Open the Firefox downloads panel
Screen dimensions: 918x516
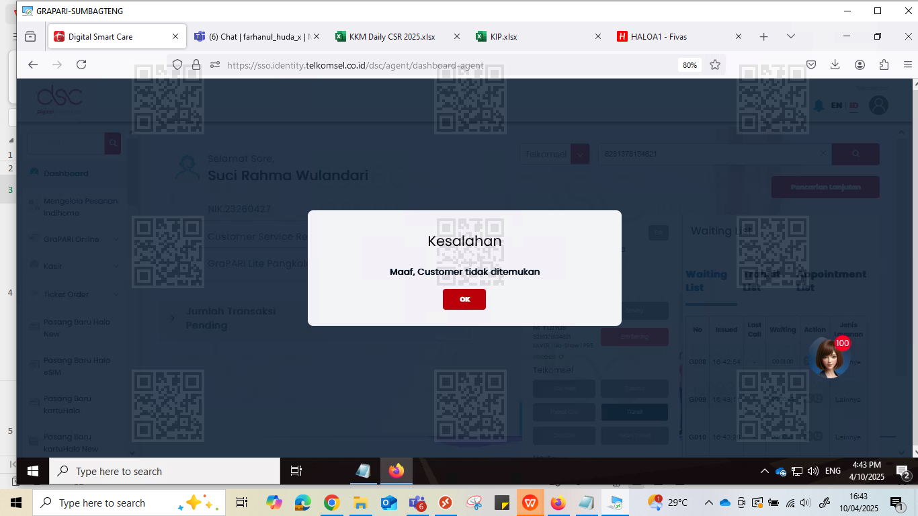point(835,64)
